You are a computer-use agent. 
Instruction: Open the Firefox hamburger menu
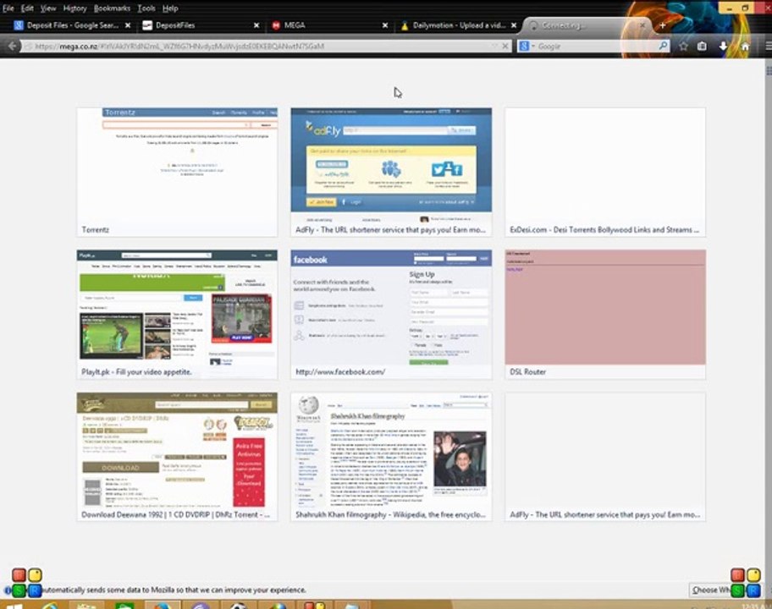[768, 47]
